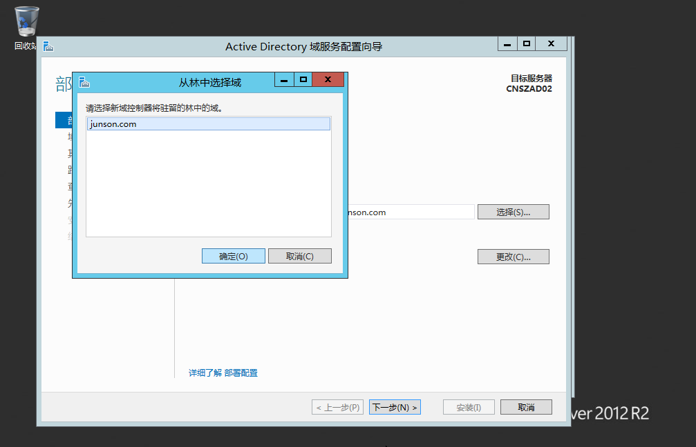Close the 从林中选择域 dialog
The width and height of the screenshot is (696, 447).
tap(328, 80)
